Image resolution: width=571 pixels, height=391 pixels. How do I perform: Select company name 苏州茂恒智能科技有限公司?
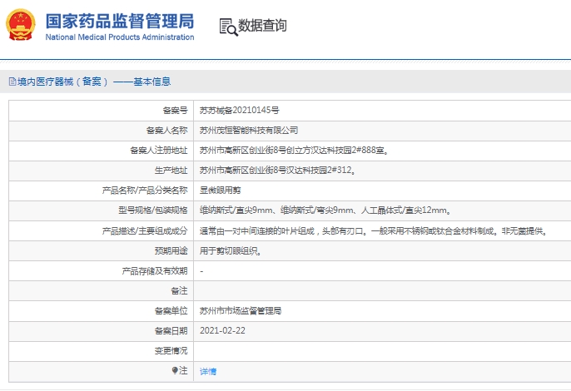point(249,131)
